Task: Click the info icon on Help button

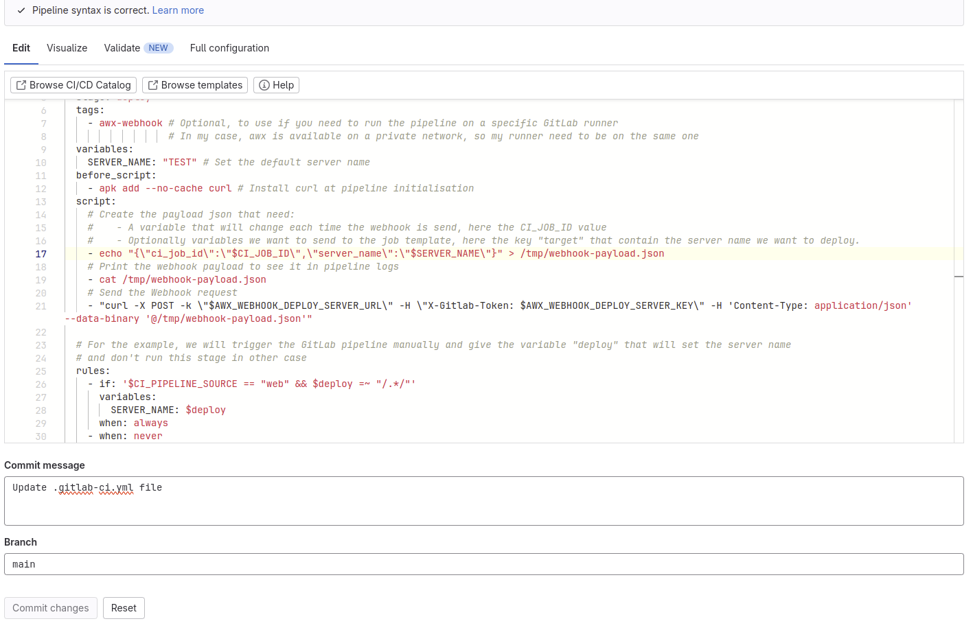Action: 264,85
